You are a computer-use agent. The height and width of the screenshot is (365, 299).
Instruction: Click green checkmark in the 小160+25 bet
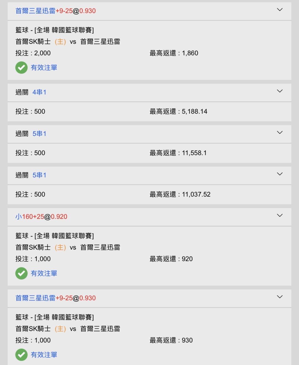(x=21, y=273)
